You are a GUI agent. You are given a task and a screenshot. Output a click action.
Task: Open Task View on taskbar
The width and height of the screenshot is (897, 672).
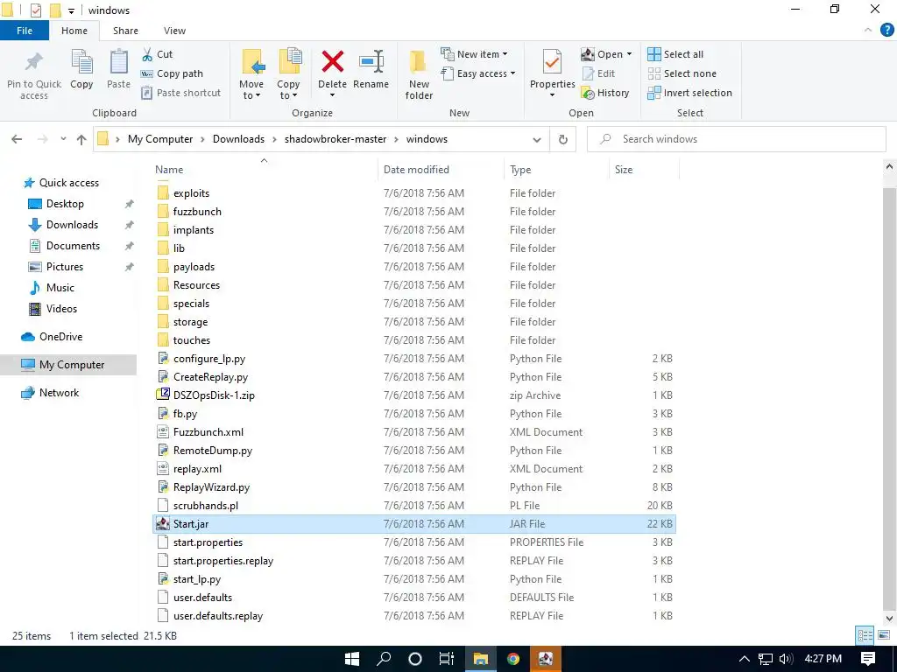coord(446,659)
